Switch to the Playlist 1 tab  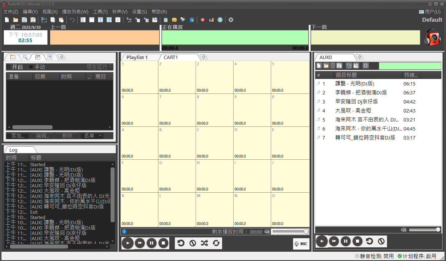point(137,57)
